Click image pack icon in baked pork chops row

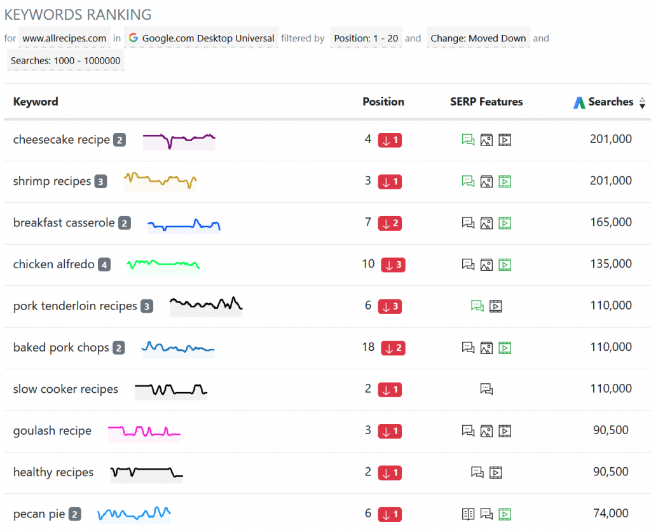click(x=486, y=347)
